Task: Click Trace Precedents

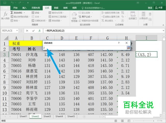Action: [x=111, y=13]
